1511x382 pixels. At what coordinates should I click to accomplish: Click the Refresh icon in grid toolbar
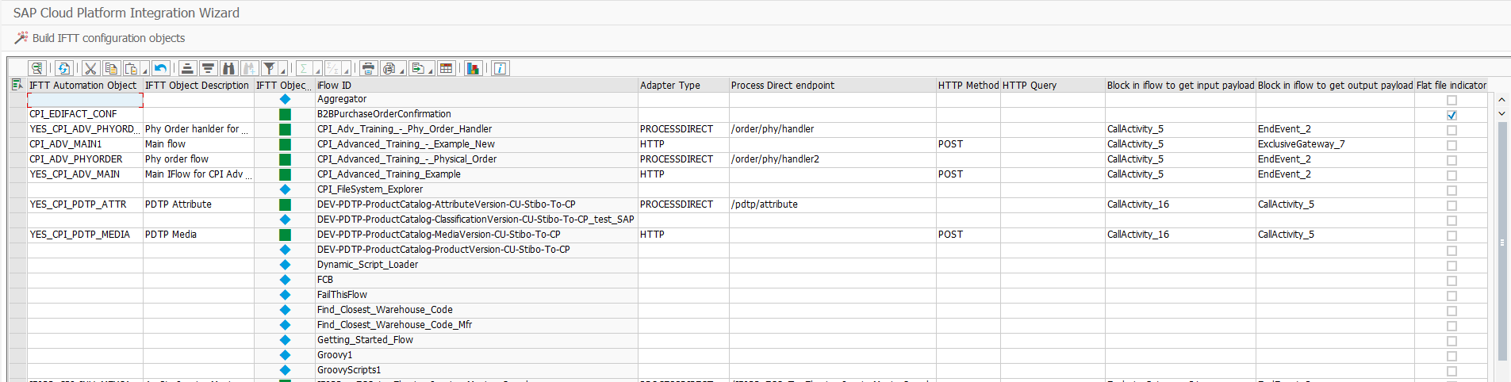pyautogui.click(x=63, y=68)
